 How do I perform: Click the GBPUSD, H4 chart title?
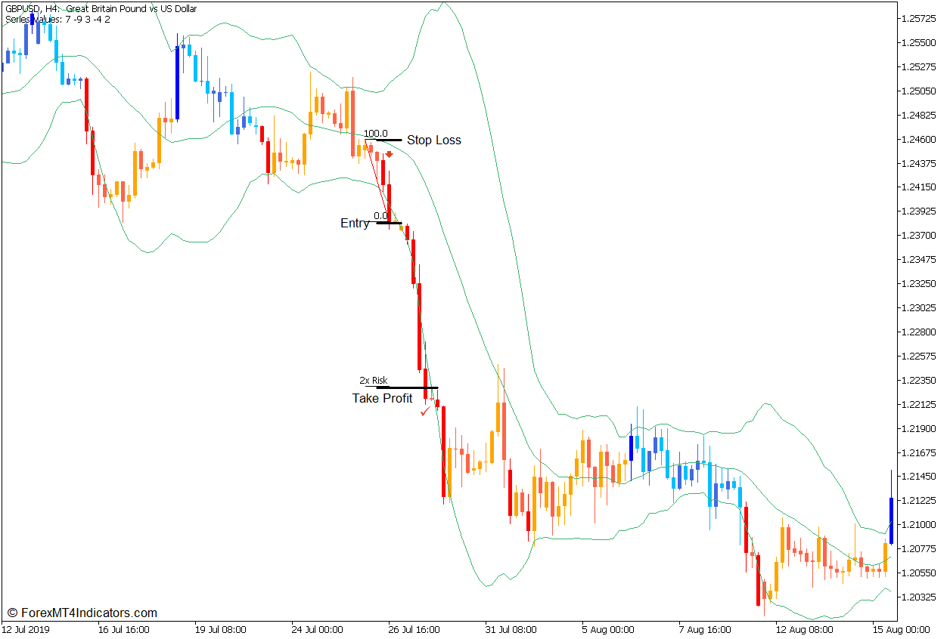[x=101, y=9]
